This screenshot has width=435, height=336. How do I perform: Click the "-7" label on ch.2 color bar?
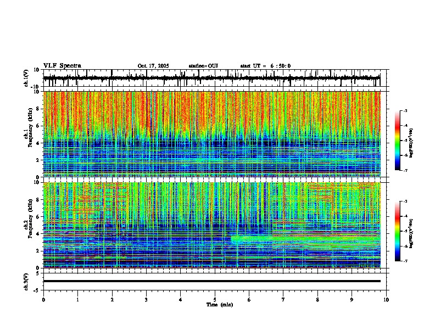(x=405, y=261)
